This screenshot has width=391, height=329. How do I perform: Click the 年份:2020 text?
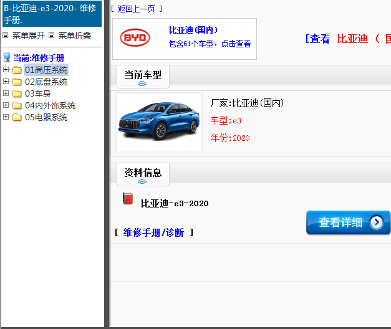pyautogui.click(x=230, y=138)
